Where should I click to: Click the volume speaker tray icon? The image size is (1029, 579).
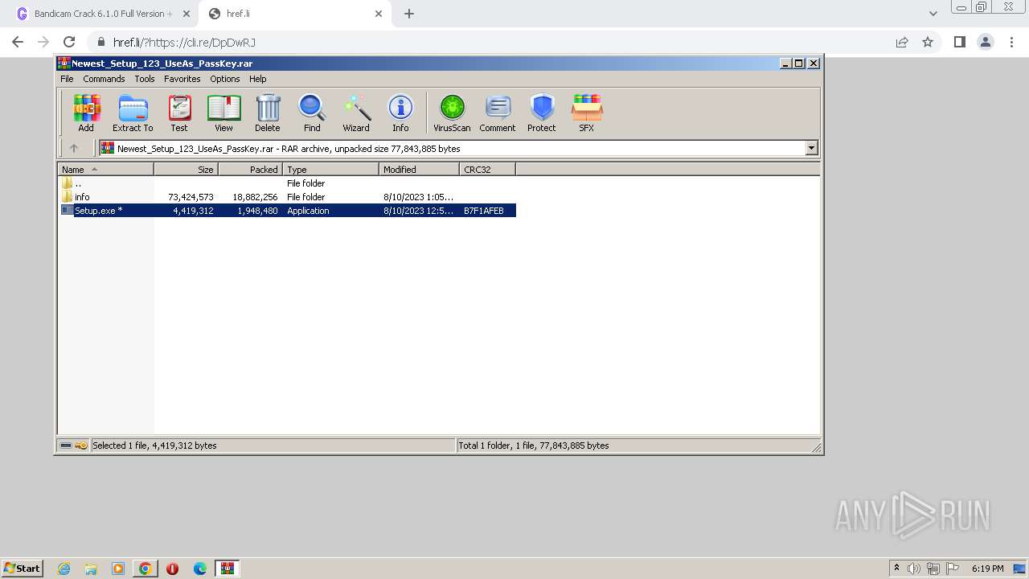pyautogui.click(x=914, y=569)
